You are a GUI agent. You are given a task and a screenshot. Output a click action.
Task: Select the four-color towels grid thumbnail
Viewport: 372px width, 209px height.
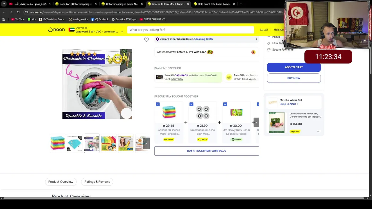(x=108, y=143)
